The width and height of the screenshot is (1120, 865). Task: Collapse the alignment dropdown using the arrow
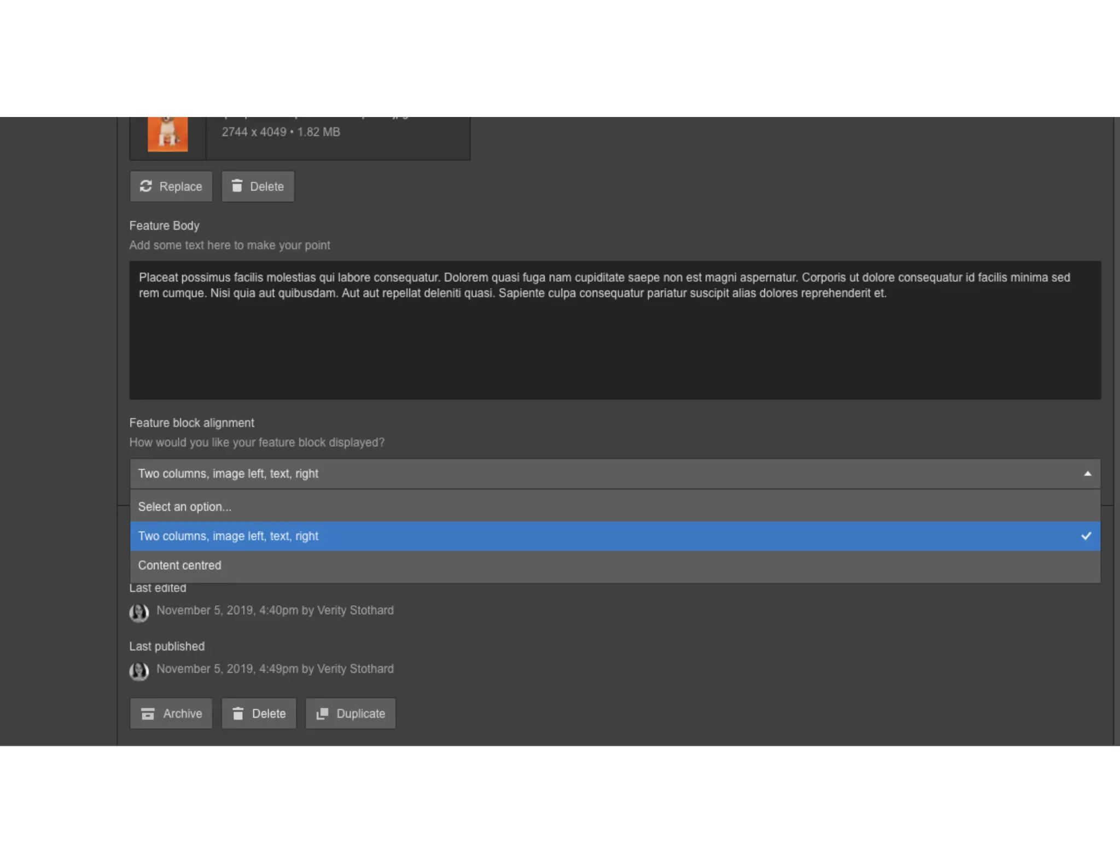[x=1087, y=474]
